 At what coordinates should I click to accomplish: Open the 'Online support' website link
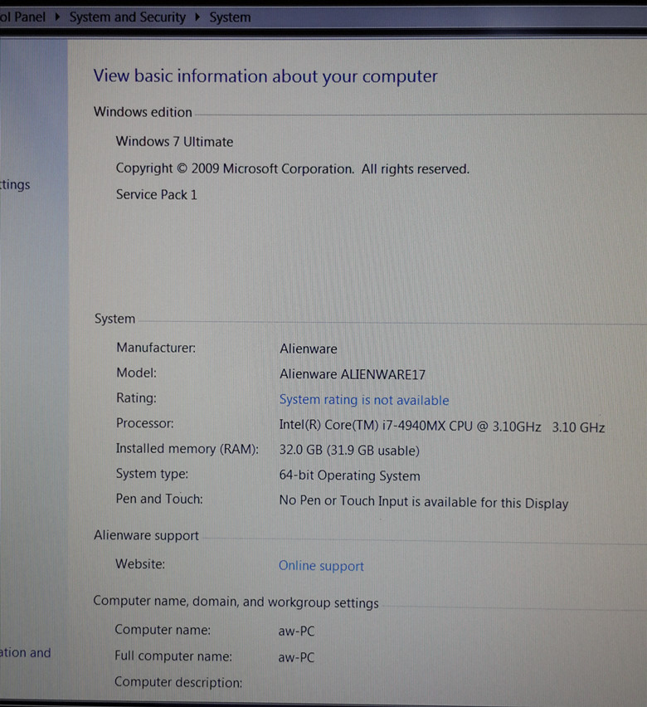coord(321,566)
